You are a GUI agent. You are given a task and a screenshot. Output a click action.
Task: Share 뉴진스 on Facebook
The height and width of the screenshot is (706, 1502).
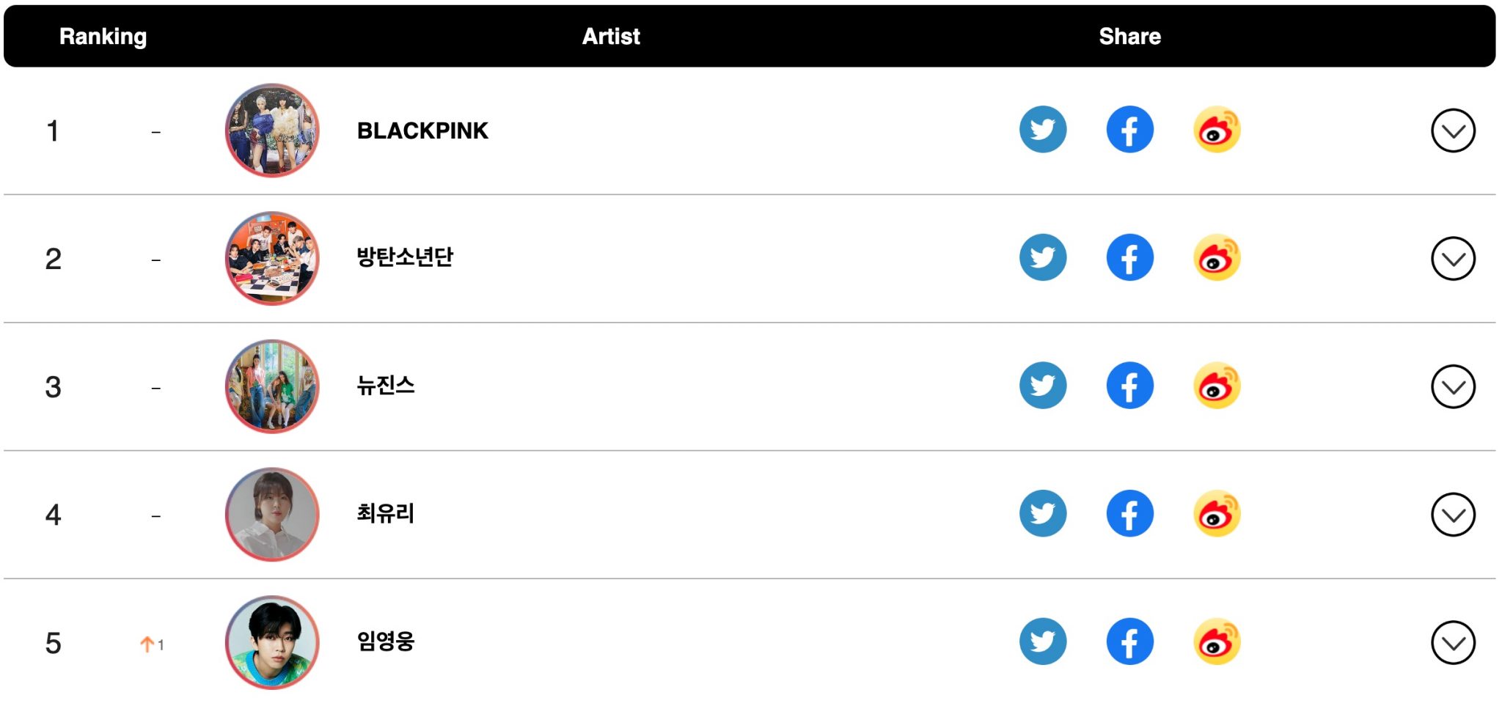click(x=1129, y=385)
